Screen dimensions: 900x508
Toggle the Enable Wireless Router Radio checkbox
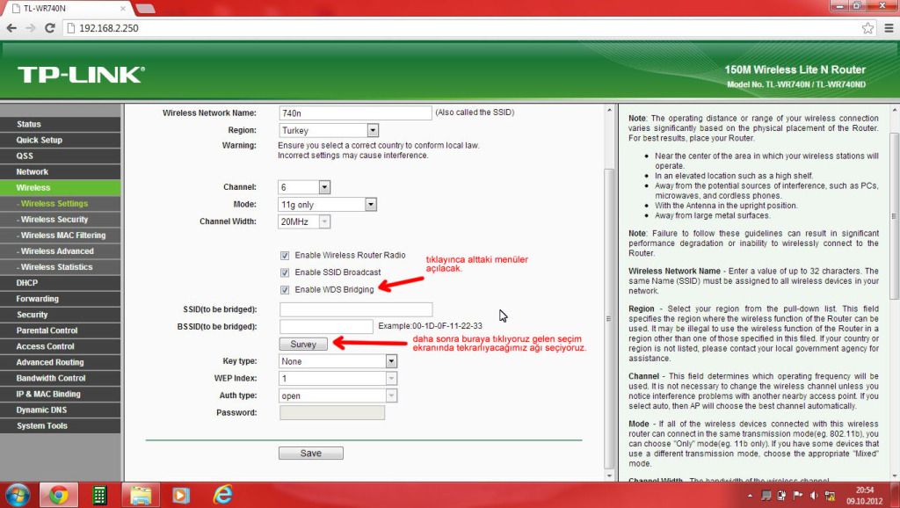tap(285, 256)
